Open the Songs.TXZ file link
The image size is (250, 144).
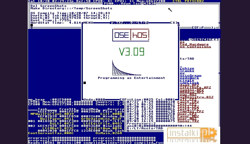tap(188, 121)
